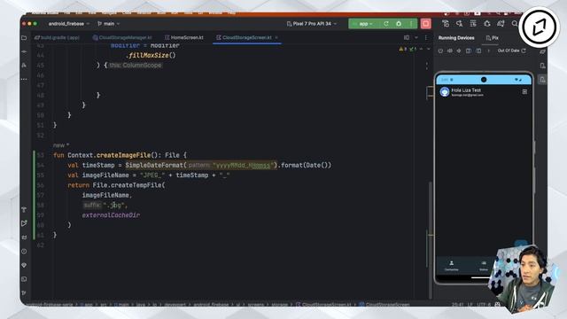Click the Apply Changes refresh icon in run toolbar
Viewport: 567px width, 319px height.
pos(386,24)
